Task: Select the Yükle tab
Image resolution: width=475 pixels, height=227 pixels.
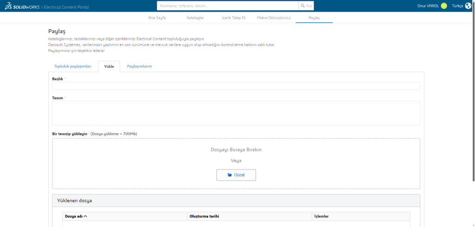Action: point(109,66)
